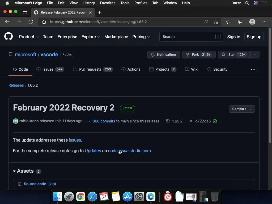272x204 pixels.
Task: Download Source code (zip)
Action: (x=40, y=184)
